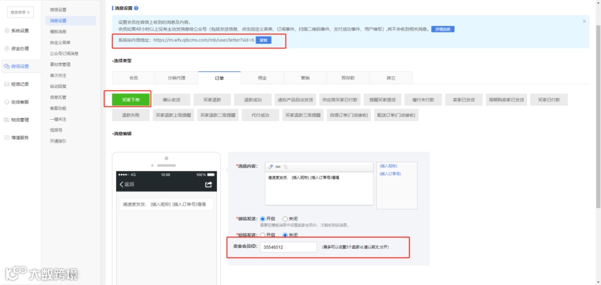This screenshot has width=601, height=285.
Task: Open 微信设置 in the submenu list
Action: pyautogui.click(x=58, y=9)
